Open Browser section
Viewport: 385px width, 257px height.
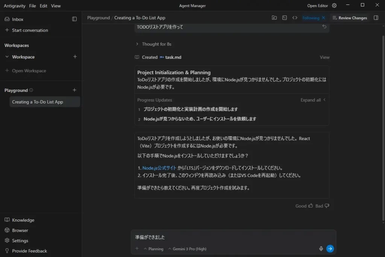[16, 230]
